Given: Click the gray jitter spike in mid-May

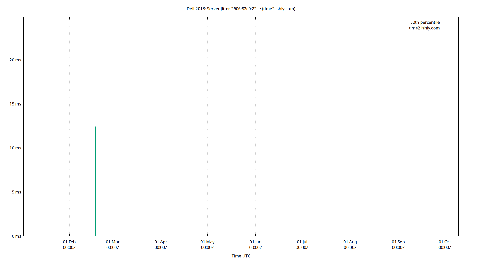Looking at the screenshot, I should click(229, 208).
